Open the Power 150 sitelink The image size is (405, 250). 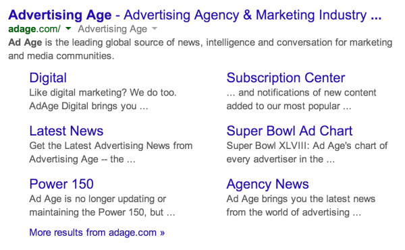(61, 184)
